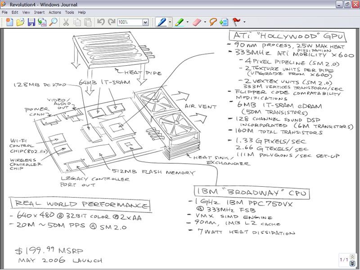
Task: Open the Actions menu
Action: coord(54,13)
